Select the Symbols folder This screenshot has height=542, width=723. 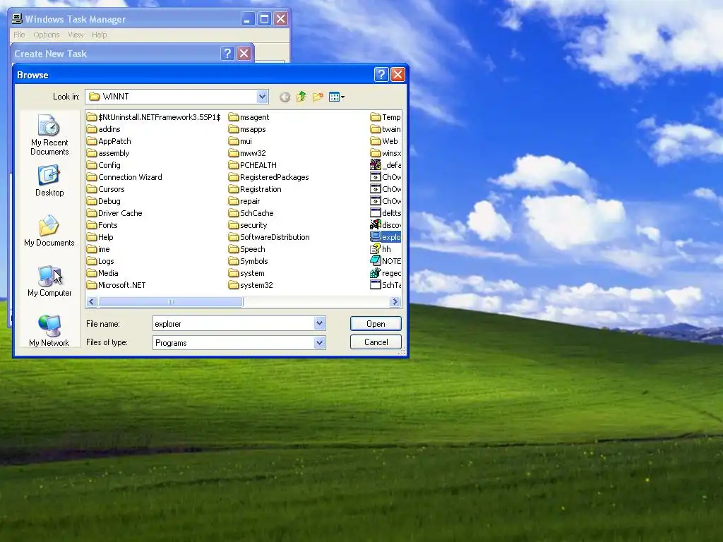(249, 261)
